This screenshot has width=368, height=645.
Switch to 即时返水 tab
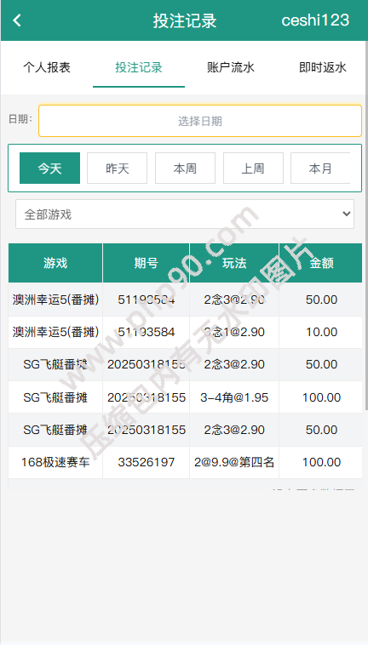click(x=323, y=67)
